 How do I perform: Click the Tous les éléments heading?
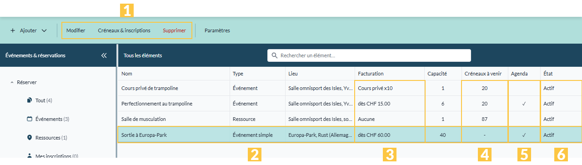[x=143, y=55]
